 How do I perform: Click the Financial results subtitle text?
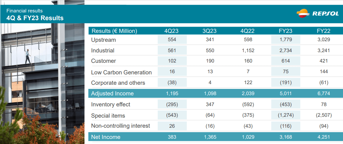[x=25, y=11]
